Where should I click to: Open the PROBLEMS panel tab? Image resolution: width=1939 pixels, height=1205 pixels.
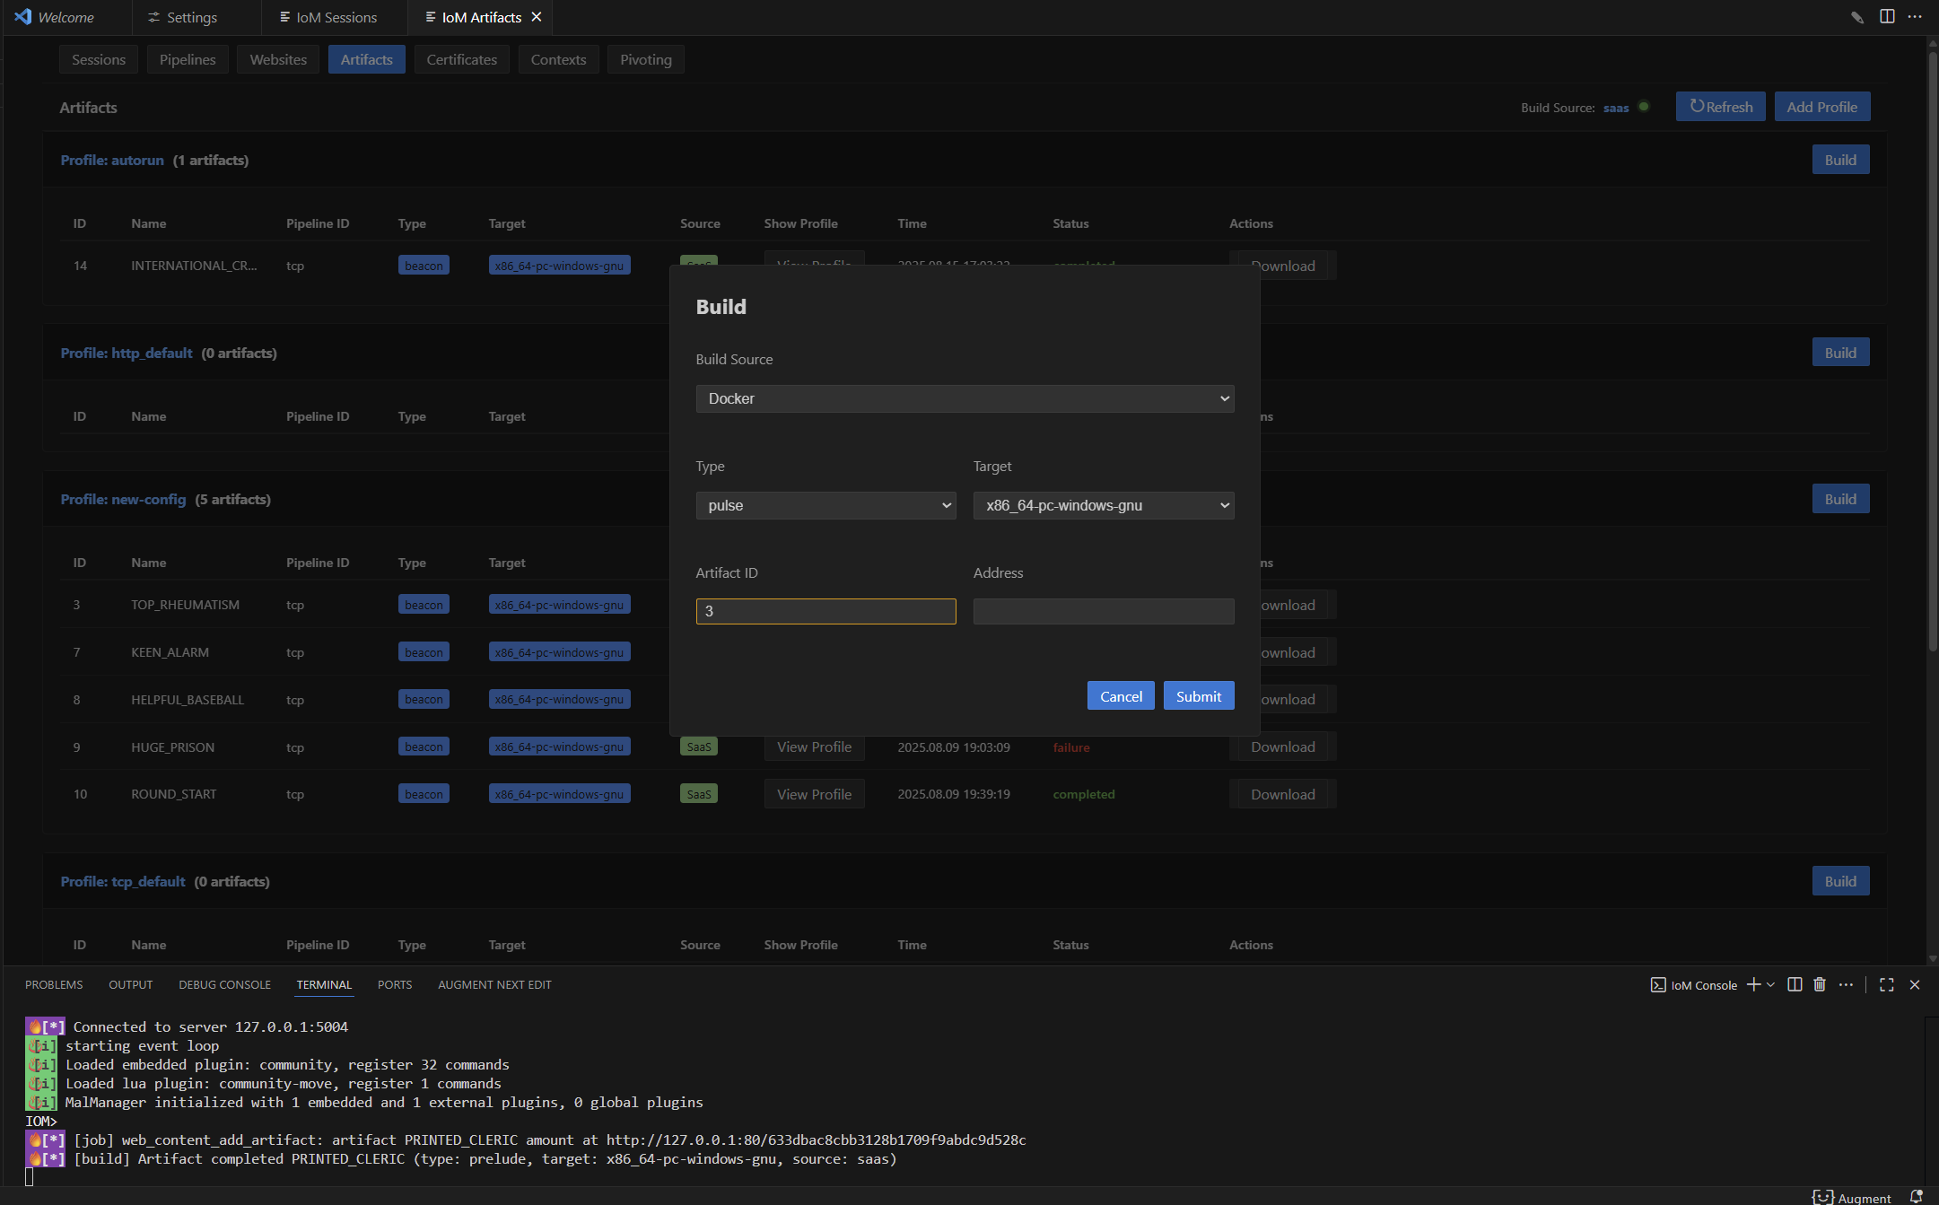[x=54, y=984]
